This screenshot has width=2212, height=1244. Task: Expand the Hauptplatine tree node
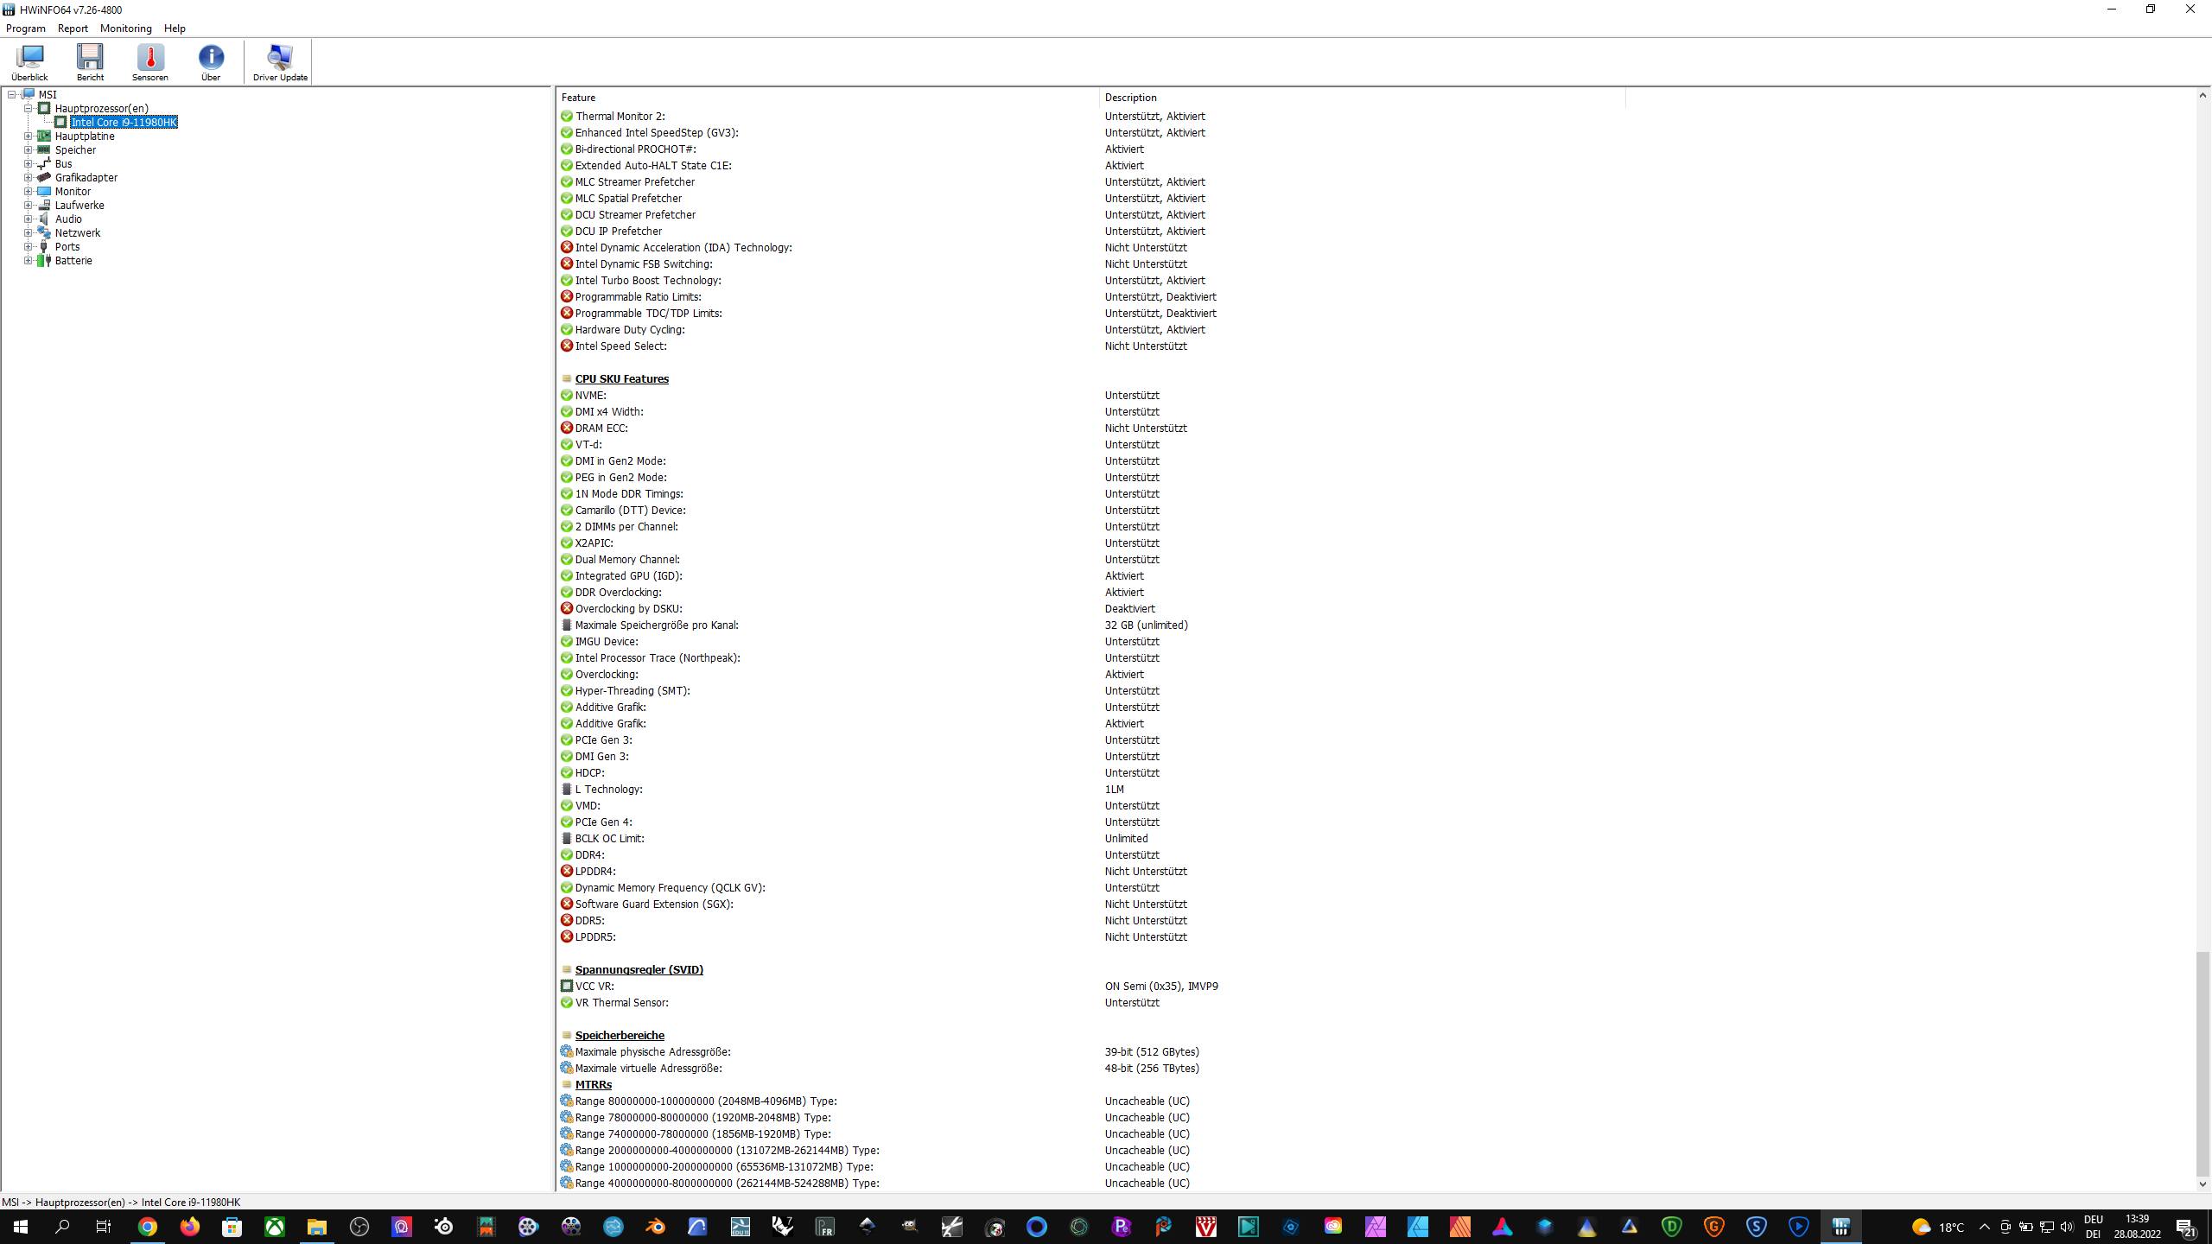pos(28,136)
